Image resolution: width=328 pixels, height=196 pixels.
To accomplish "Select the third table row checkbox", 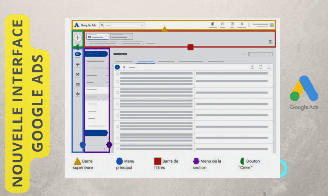I will pyautogui.click(x=118, y=104).
